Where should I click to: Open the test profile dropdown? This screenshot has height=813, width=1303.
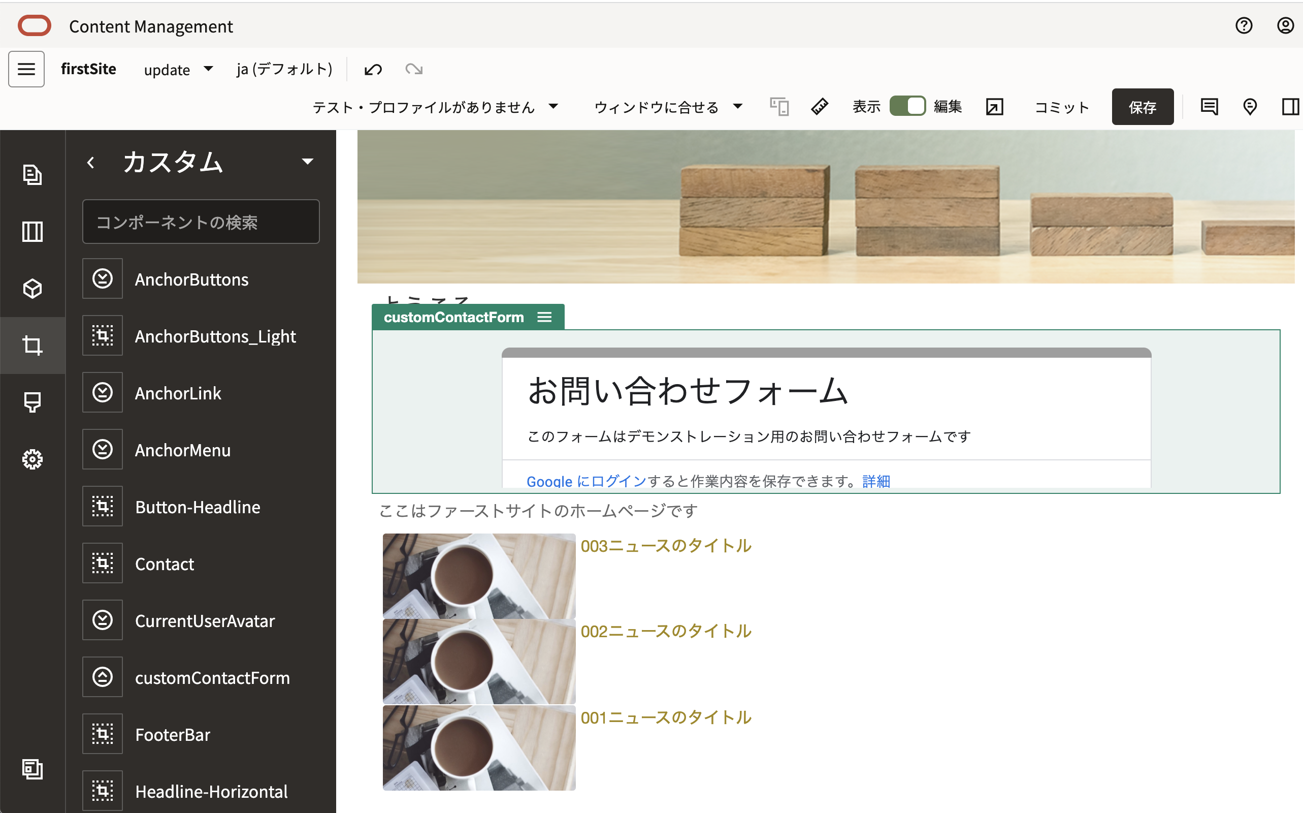coord(435,107)
